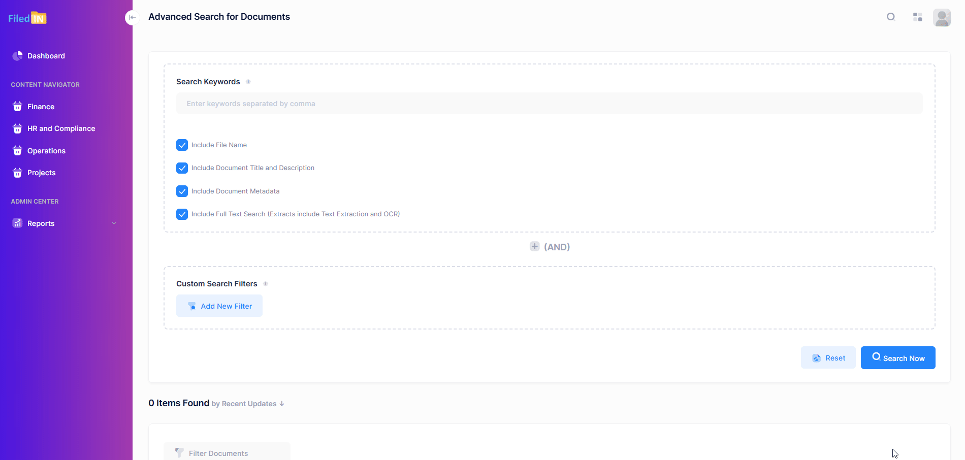Click the Filter Documents button
Screen dimensions: 965x460
(227, 451)
